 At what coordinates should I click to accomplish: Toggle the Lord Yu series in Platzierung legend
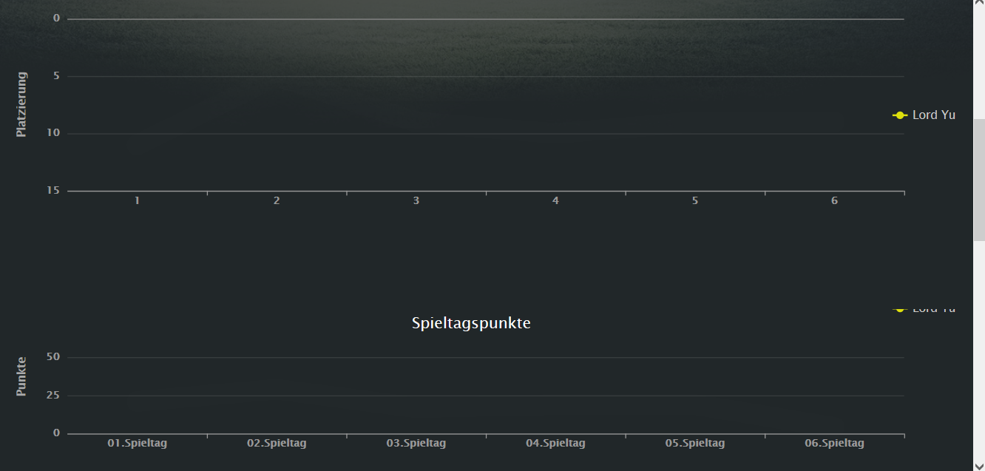pos(933,115)
